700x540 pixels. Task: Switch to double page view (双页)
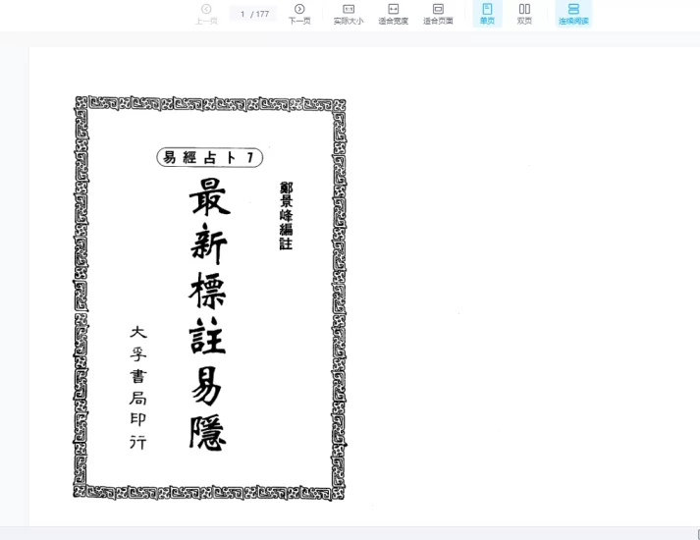[x=524, y=14]
